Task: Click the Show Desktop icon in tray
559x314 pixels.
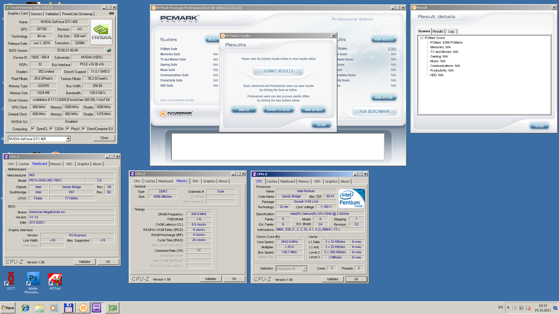Action: click(x=556, y=308)
